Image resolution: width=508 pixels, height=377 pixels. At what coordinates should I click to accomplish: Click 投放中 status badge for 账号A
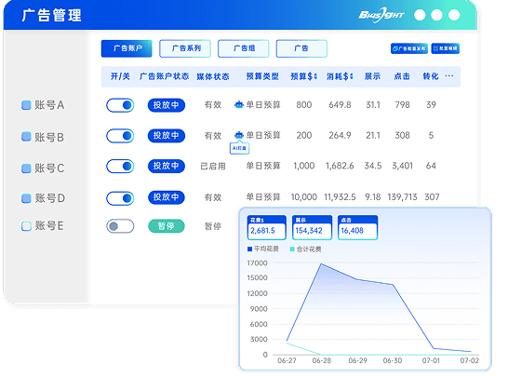tap(167, 105)
